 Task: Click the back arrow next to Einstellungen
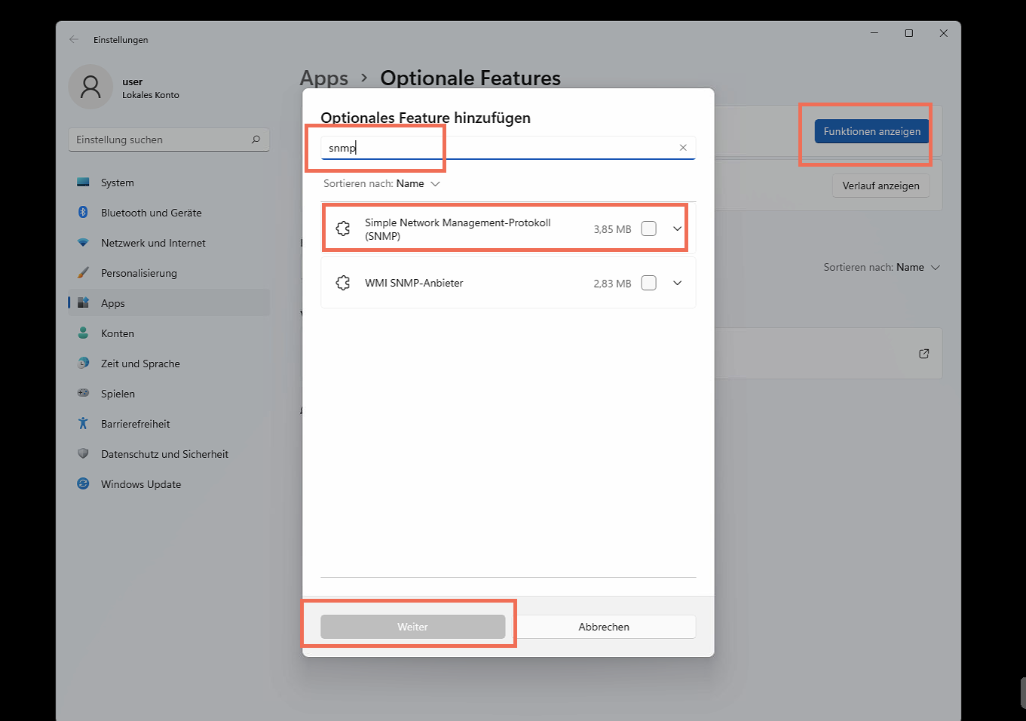[74, 40]
